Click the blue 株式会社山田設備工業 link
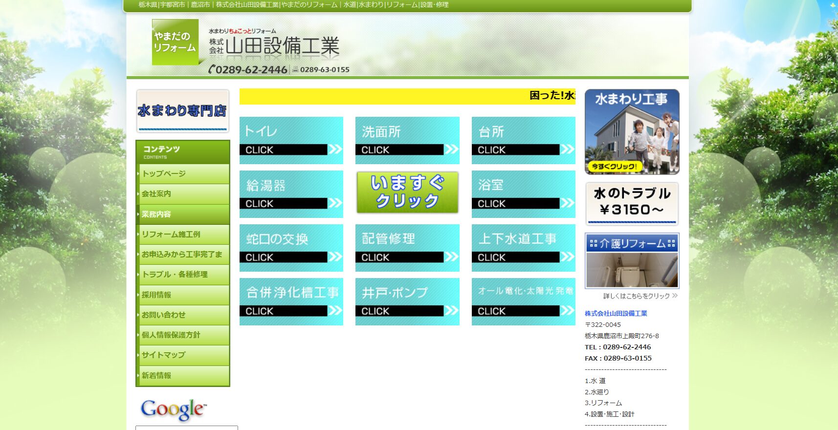Screen dimensions: 838x430 click(616, 314)
